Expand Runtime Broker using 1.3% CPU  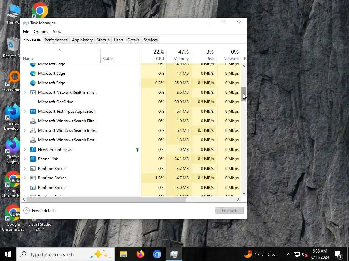[25, 178]
